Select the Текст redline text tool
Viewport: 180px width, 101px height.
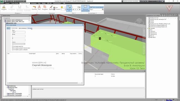[39, 8]
